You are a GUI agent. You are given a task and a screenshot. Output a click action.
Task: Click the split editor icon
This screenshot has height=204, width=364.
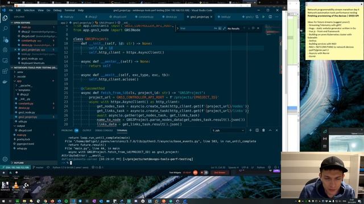tap(270, 16)
